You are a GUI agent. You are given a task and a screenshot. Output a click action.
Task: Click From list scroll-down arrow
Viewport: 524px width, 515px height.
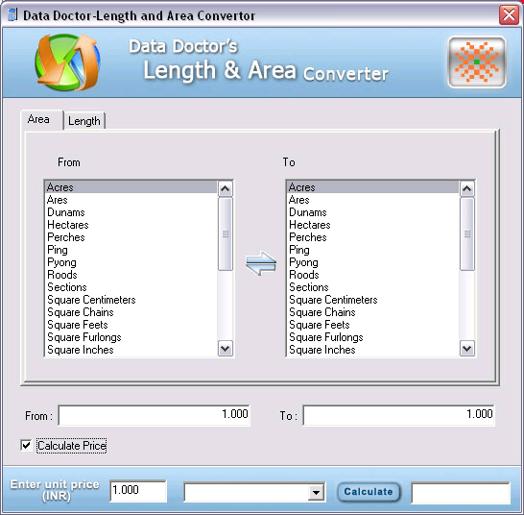coord(226,349)
